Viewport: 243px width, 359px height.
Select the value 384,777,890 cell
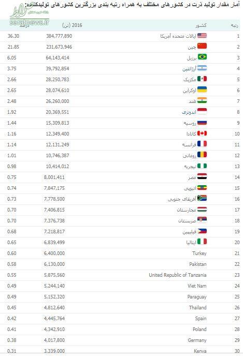tap(59, 36)
